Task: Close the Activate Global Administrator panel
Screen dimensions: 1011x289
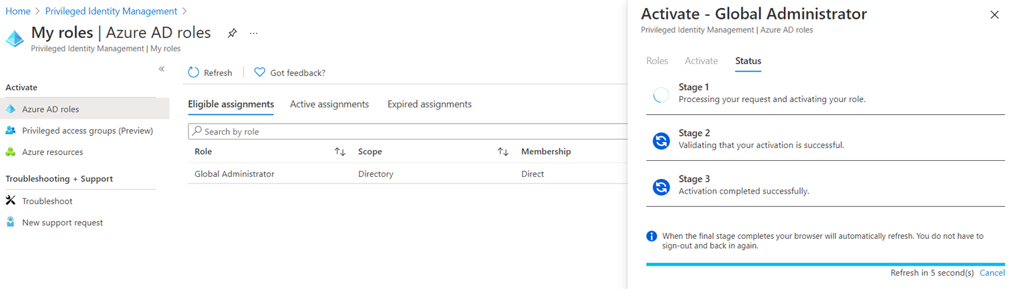Action: (x=994, y=15)
